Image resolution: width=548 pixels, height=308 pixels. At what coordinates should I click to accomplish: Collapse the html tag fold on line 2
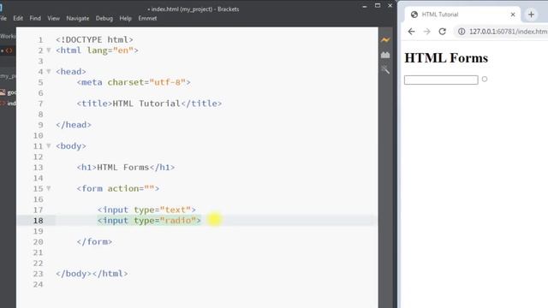[x=49, y=50]
